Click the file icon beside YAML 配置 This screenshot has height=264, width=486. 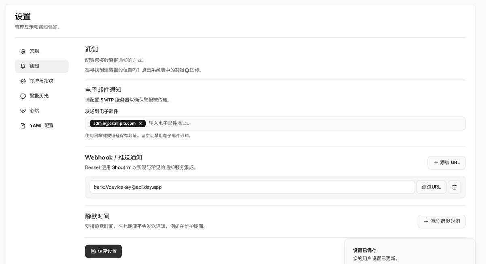23,126
